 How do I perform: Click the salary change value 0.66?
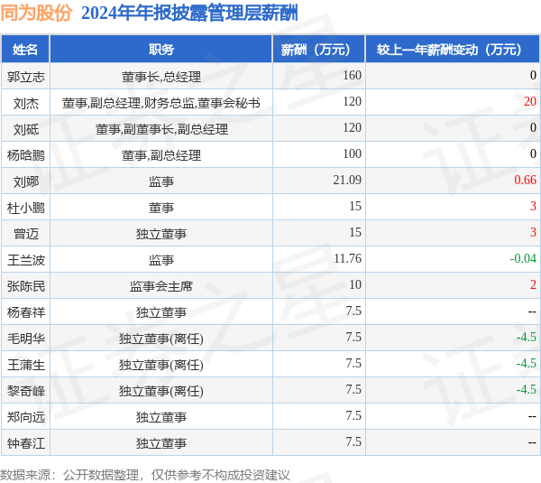point(525,180)
